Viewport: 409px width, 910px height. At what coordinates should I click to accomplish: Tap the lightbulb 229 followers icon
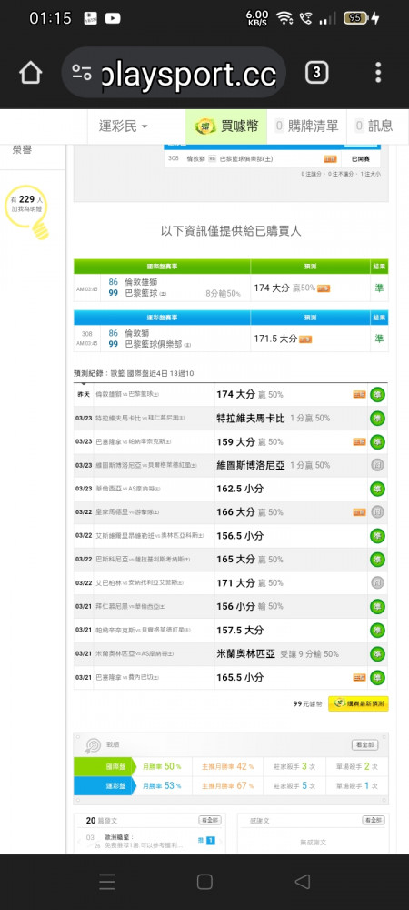click(26, 211)
